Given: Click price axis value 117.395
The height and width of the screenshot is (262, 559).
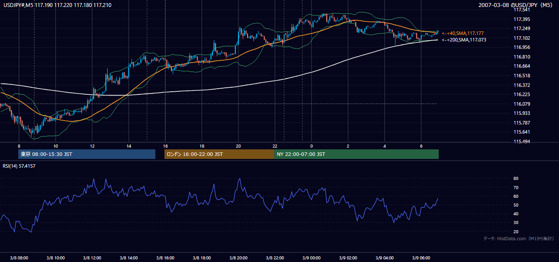Looking at the screenshot, I should pyautogui.click(x=522, y=19).
